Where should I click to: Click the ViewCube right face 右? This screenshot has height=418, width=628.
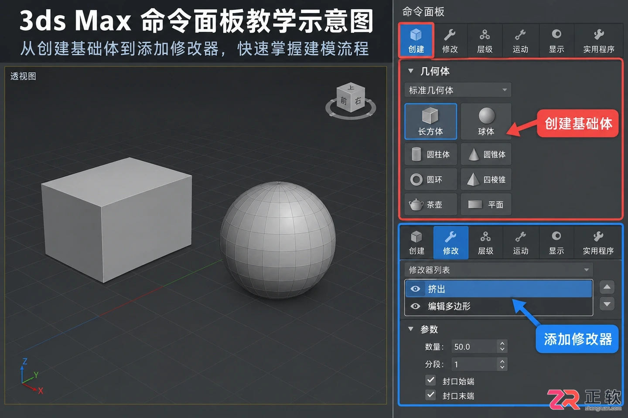point(358,101)
